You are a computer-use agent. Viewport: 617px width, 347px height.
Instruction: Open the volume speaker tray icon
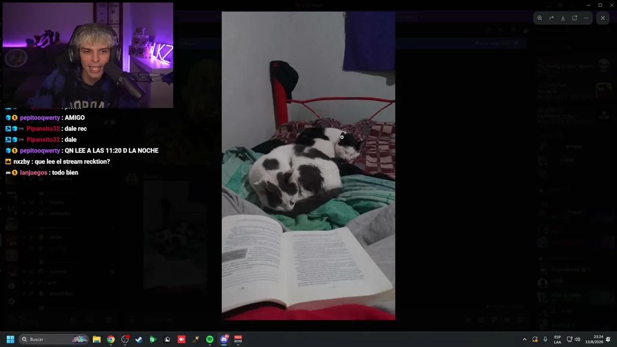pyautogui.click(x=577, y=339)
